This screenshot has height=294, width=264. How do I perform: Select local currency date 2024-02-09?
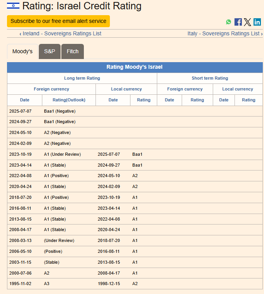coord(109,186)
